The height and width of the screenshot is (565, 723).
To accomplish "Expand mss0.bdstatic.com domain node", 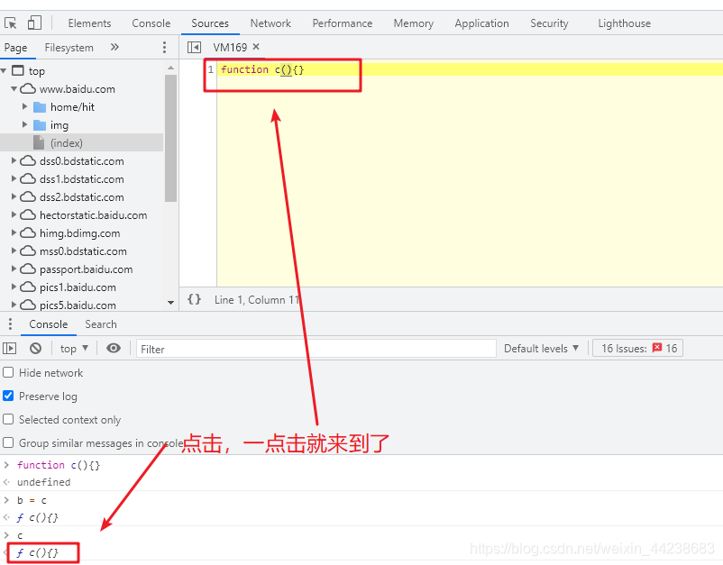I will (x=14, y=251).
